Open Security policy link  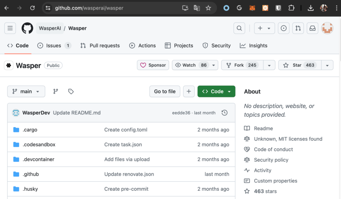[271, 160]
